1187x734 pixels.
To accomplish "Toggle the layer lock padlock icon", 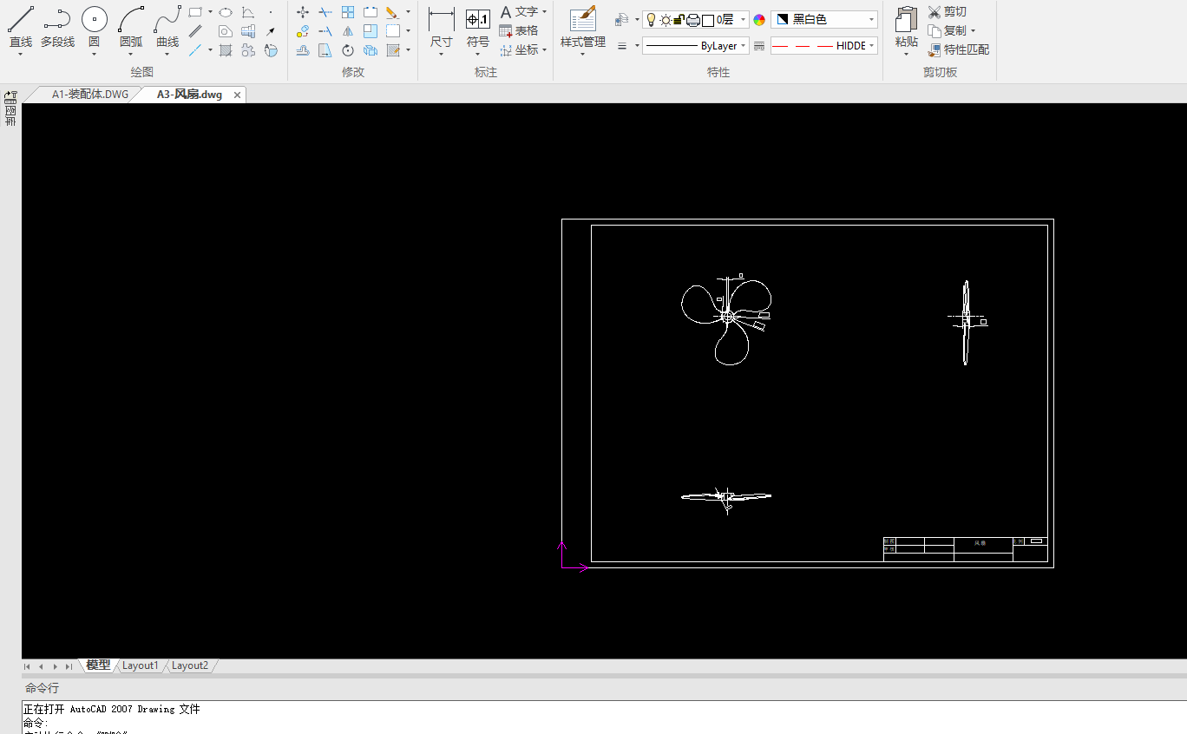I will tap(679, 20).
